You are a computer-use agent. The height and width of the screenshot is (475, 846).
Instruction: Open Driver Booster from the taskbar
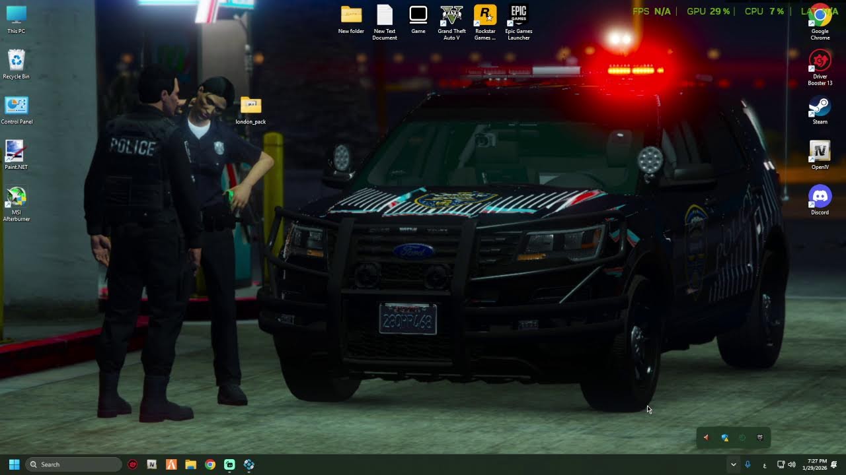point(133,464)
